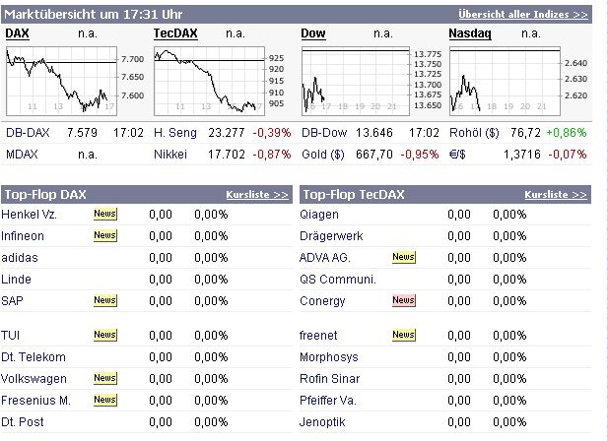Open the Dt. Telekom stock entry
The height and width of the screenshot is (441, 608).
coord(34,356)
